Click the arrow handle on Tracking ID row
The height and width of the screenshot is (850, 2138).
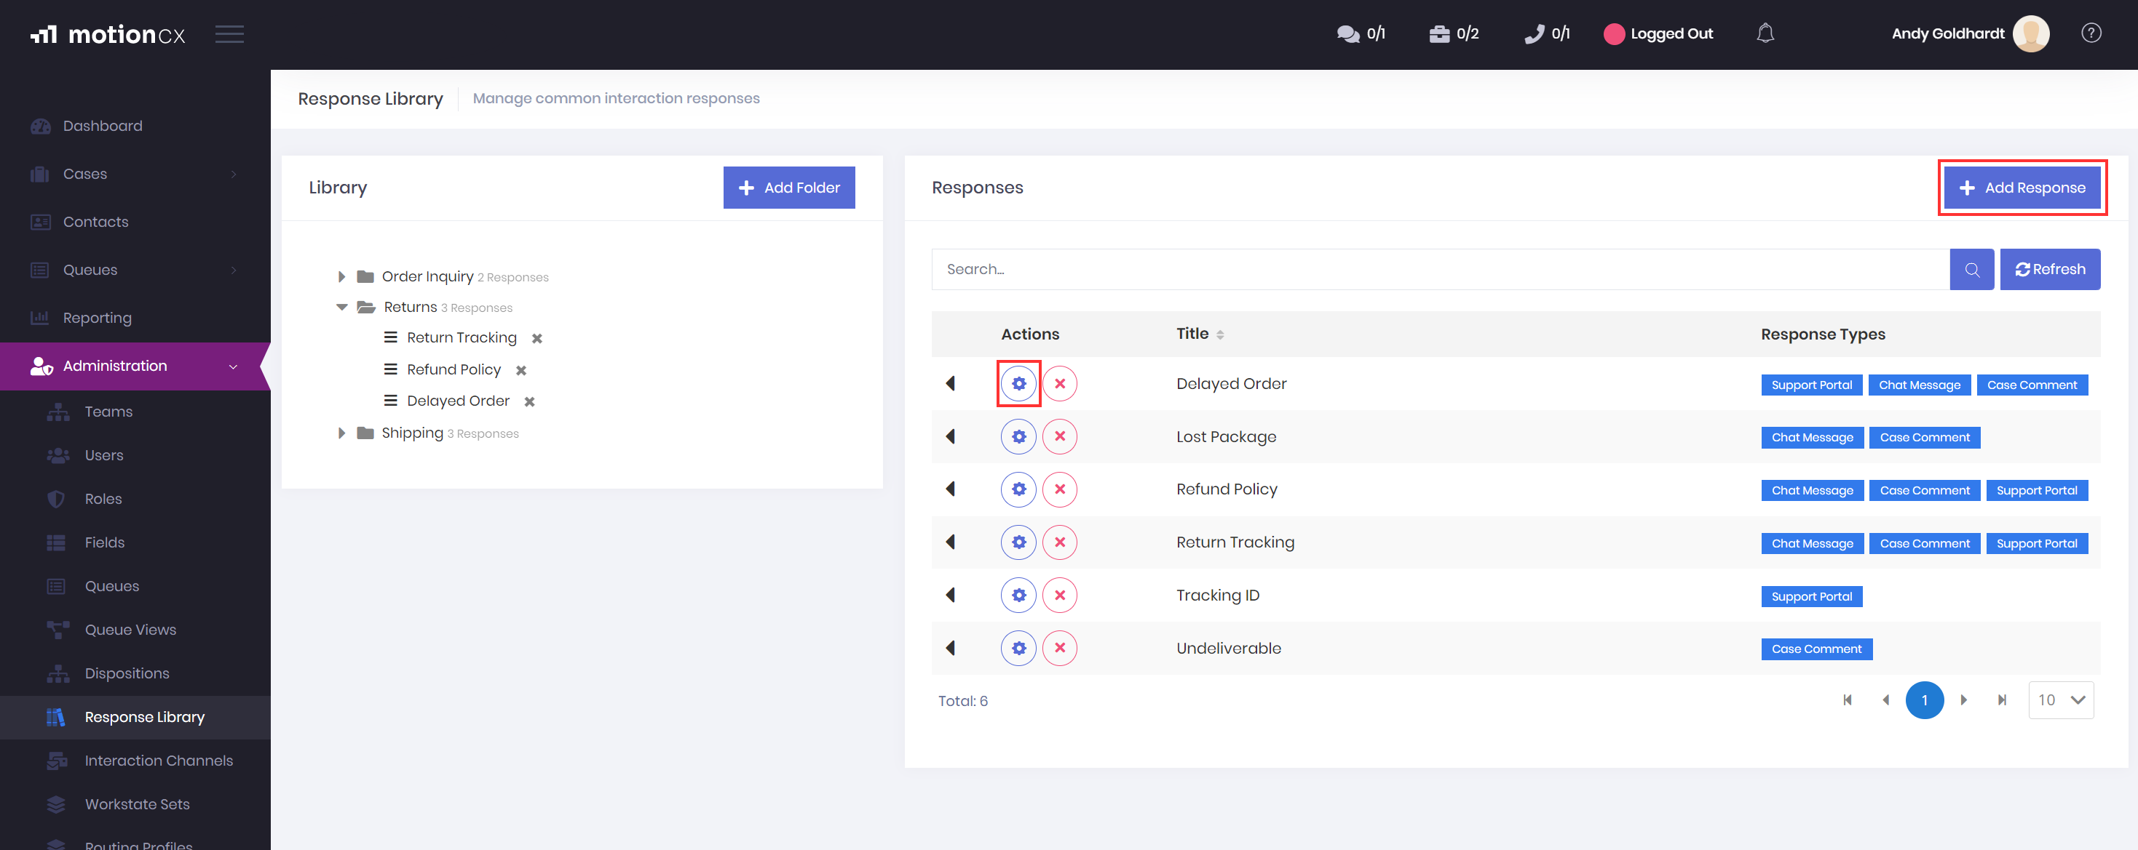click(x=950, y=596)
